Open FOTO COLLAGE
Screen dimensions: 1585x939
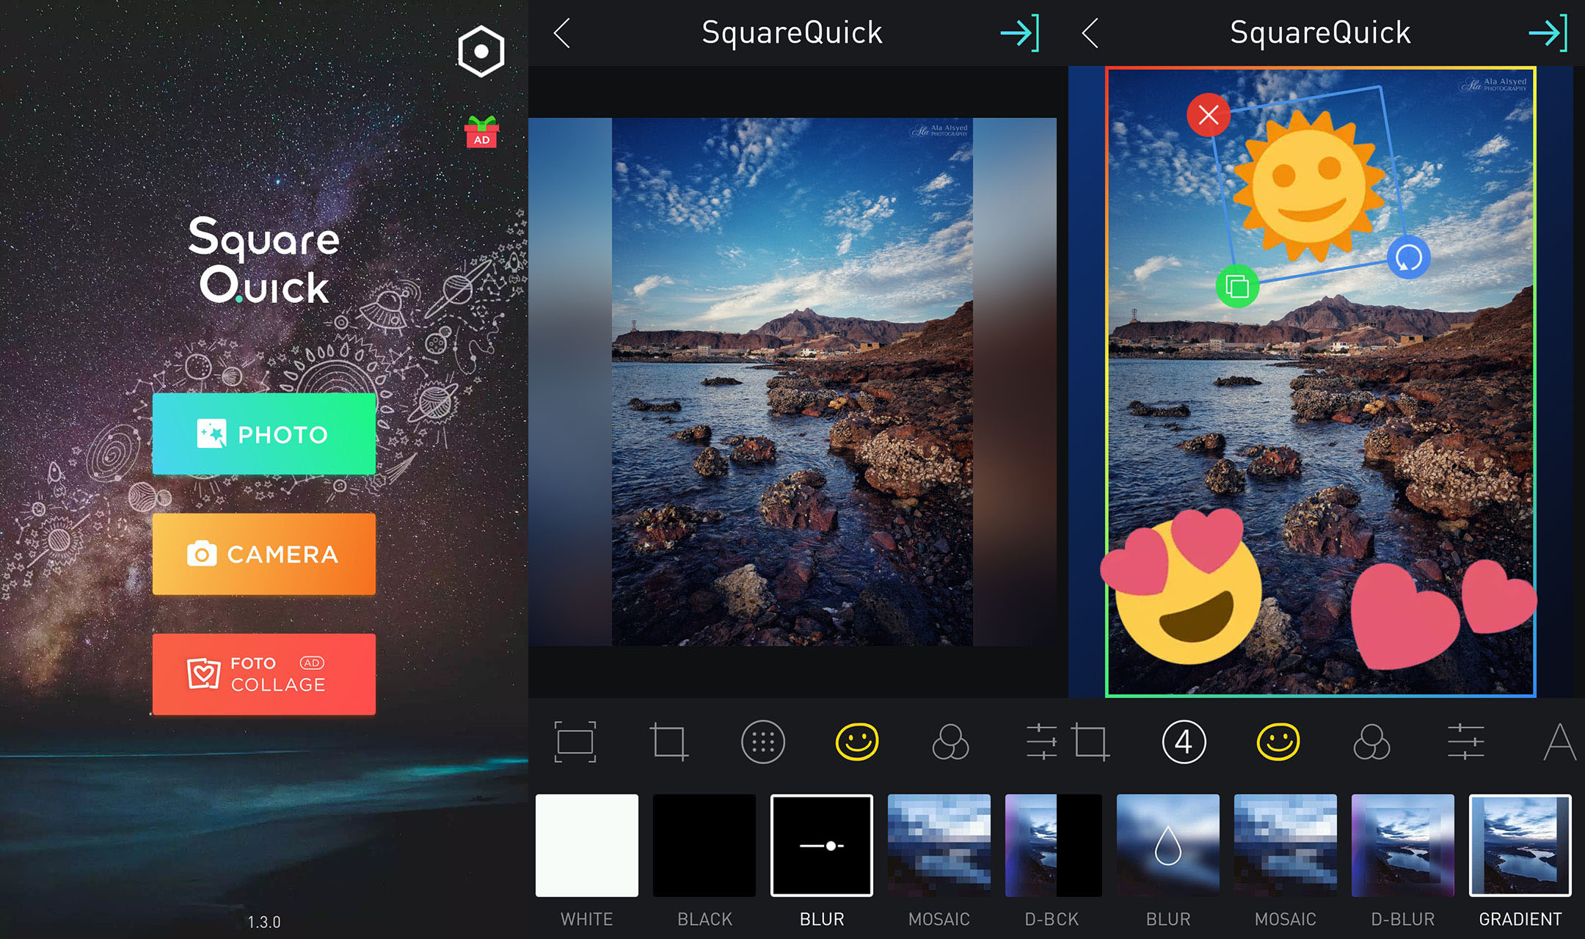coord(264,674)
